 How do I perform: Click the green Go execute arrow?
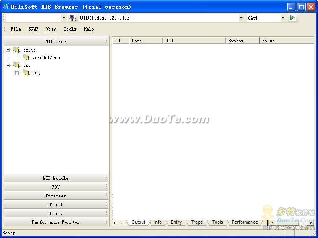292,18
